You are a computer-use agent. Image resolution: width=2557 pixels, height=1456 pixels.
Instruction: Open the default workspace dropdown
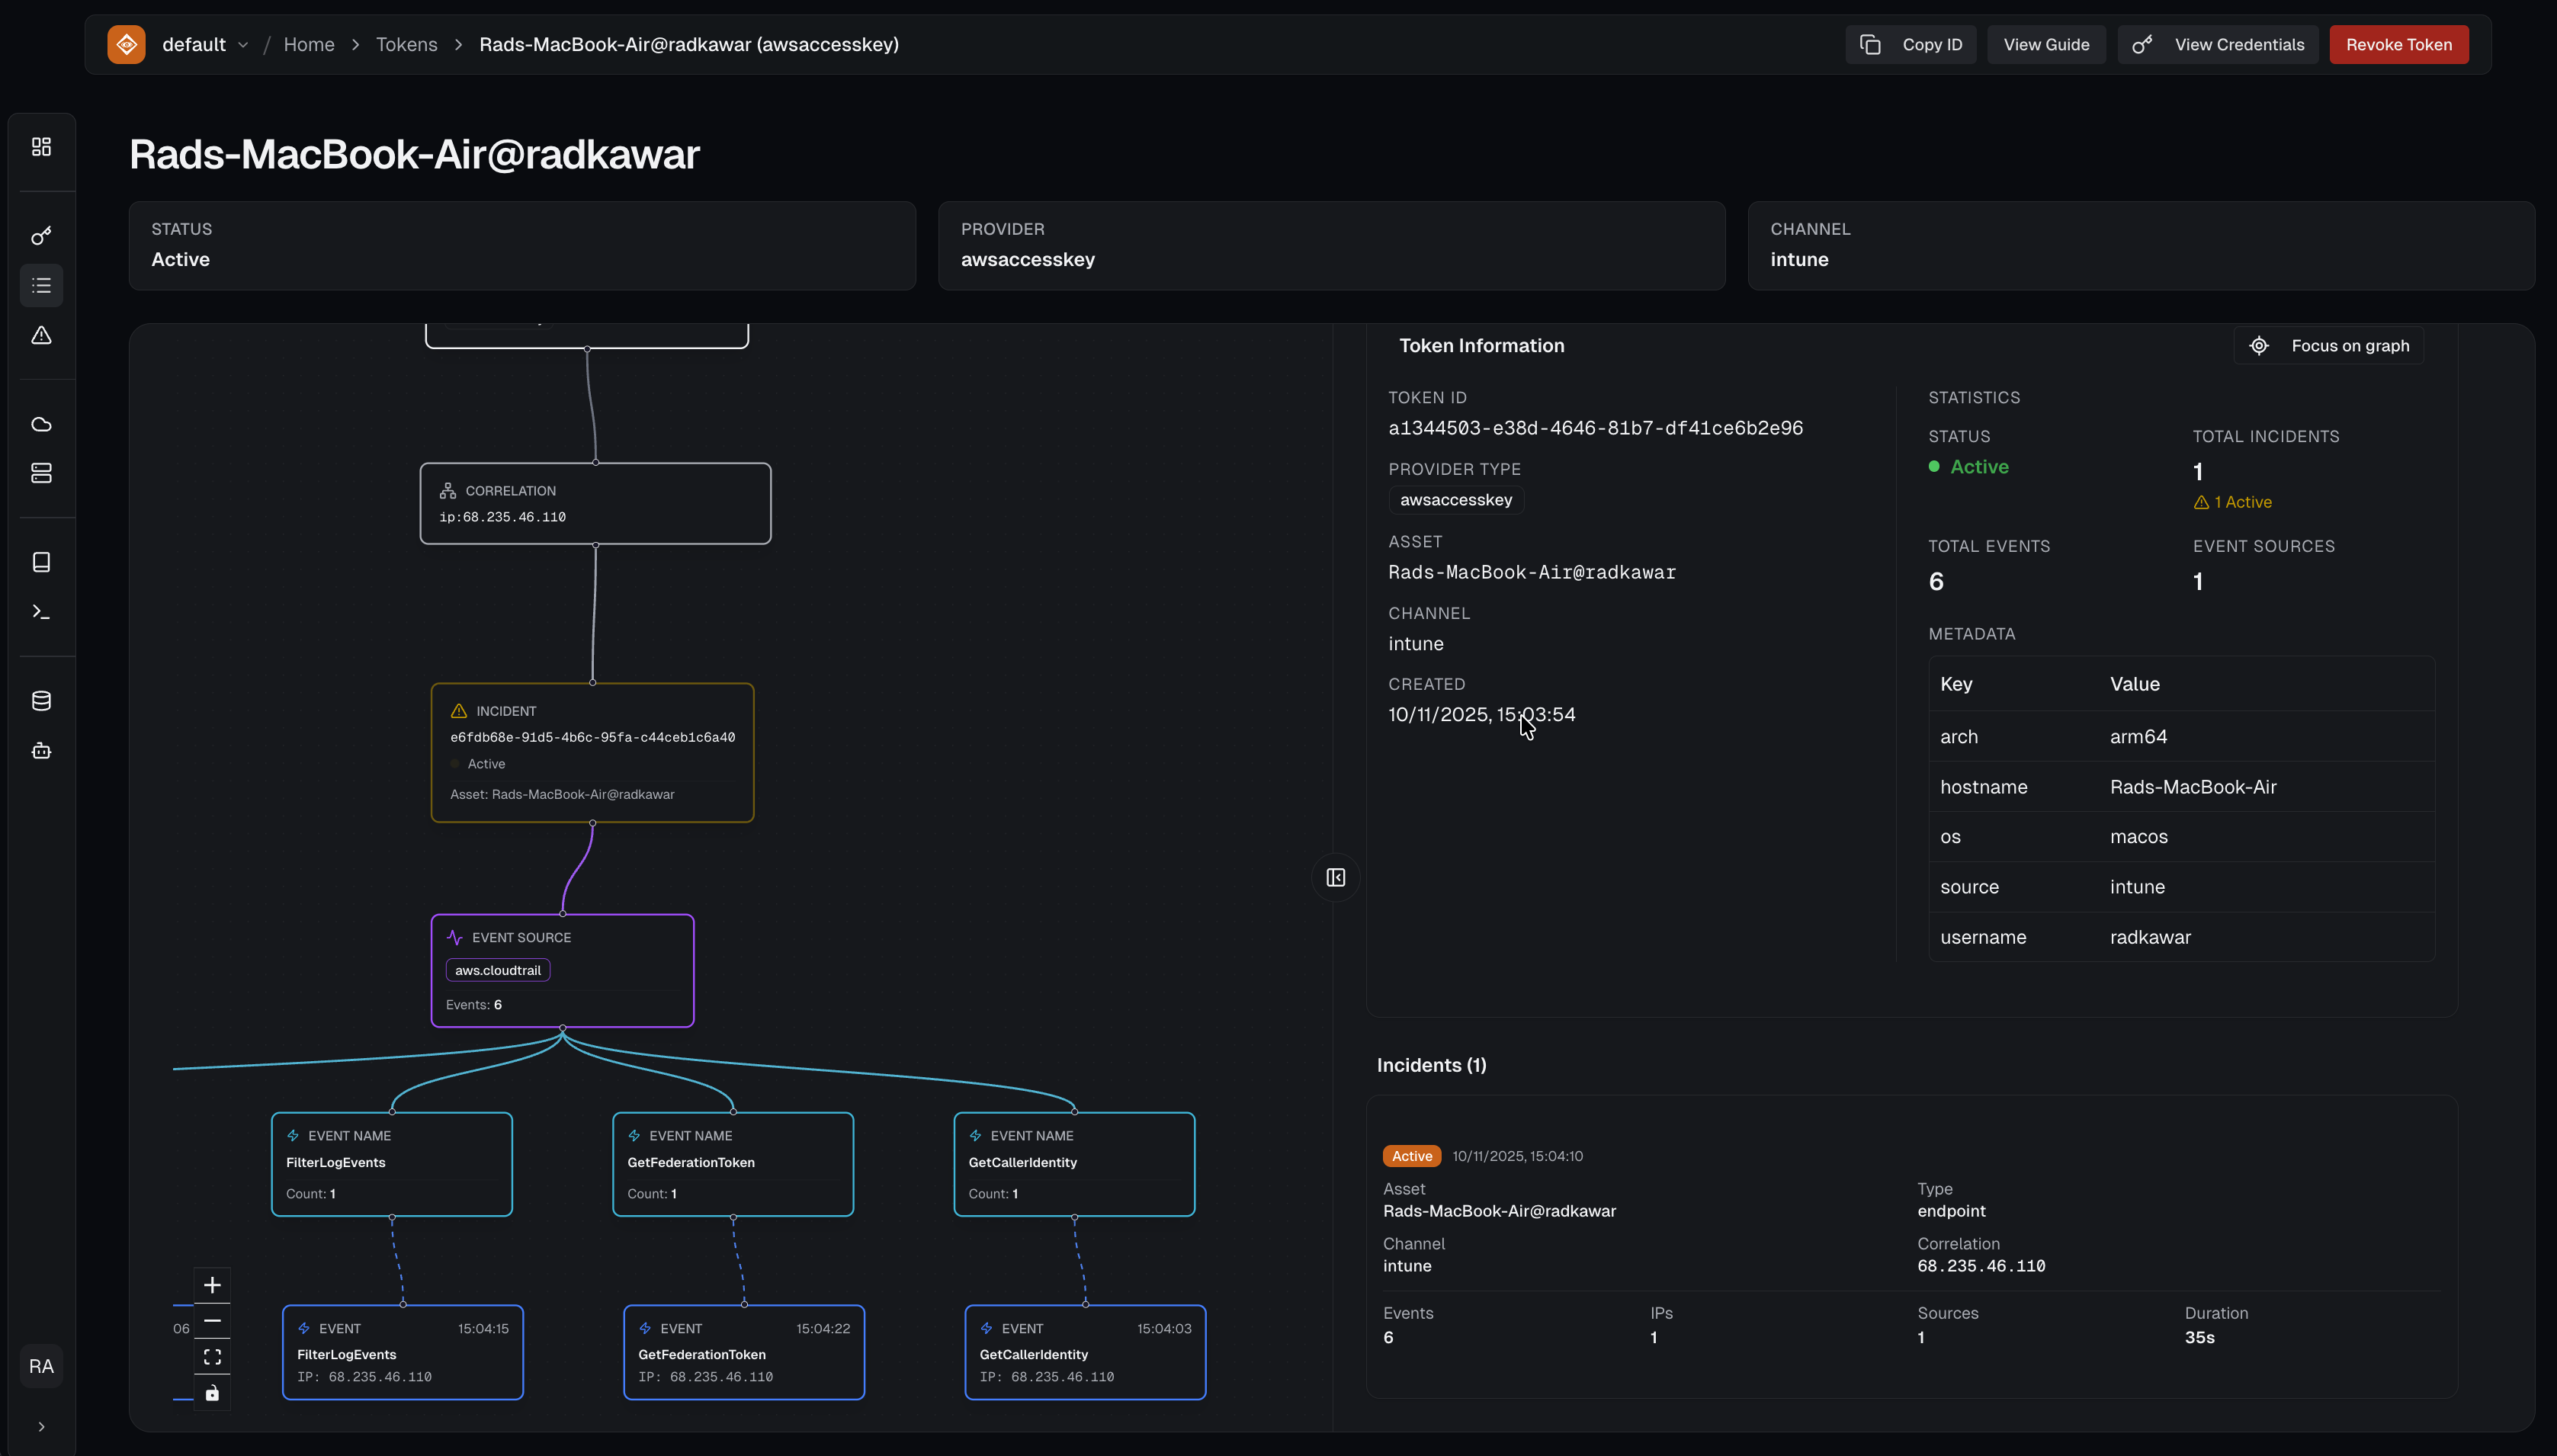point(205,44)
